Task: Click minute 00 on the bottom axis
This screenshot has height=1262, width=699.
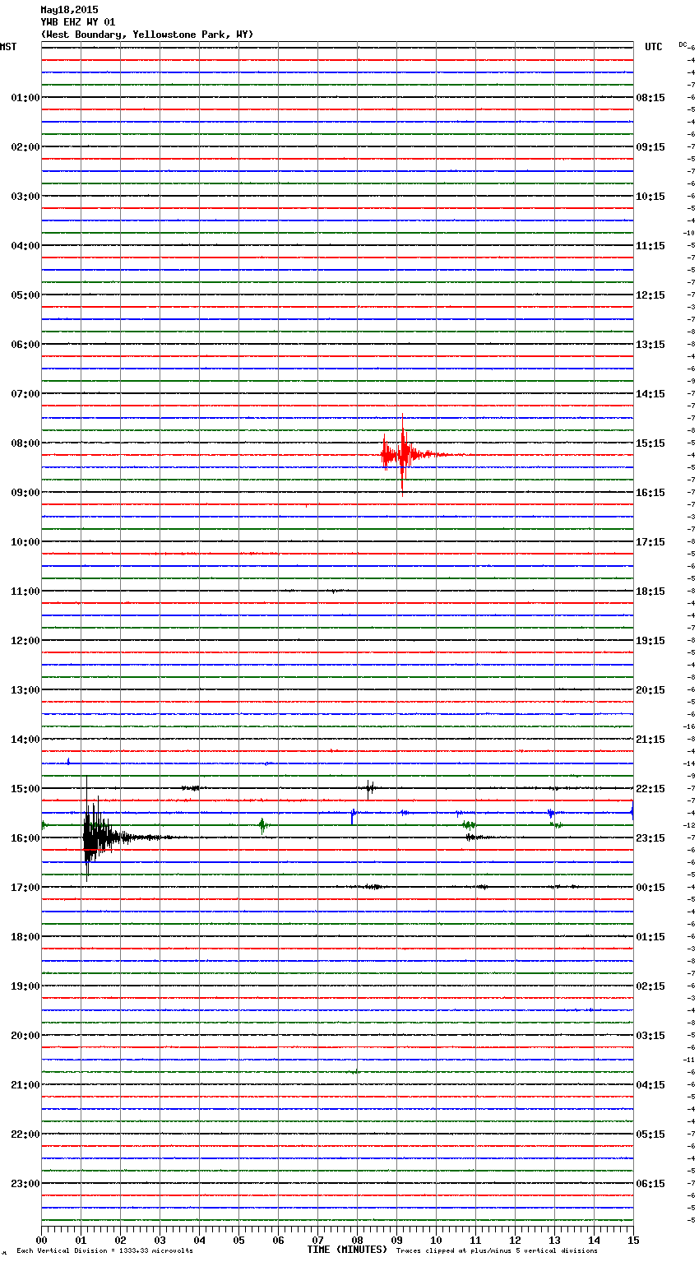Action: point(41,1240)
